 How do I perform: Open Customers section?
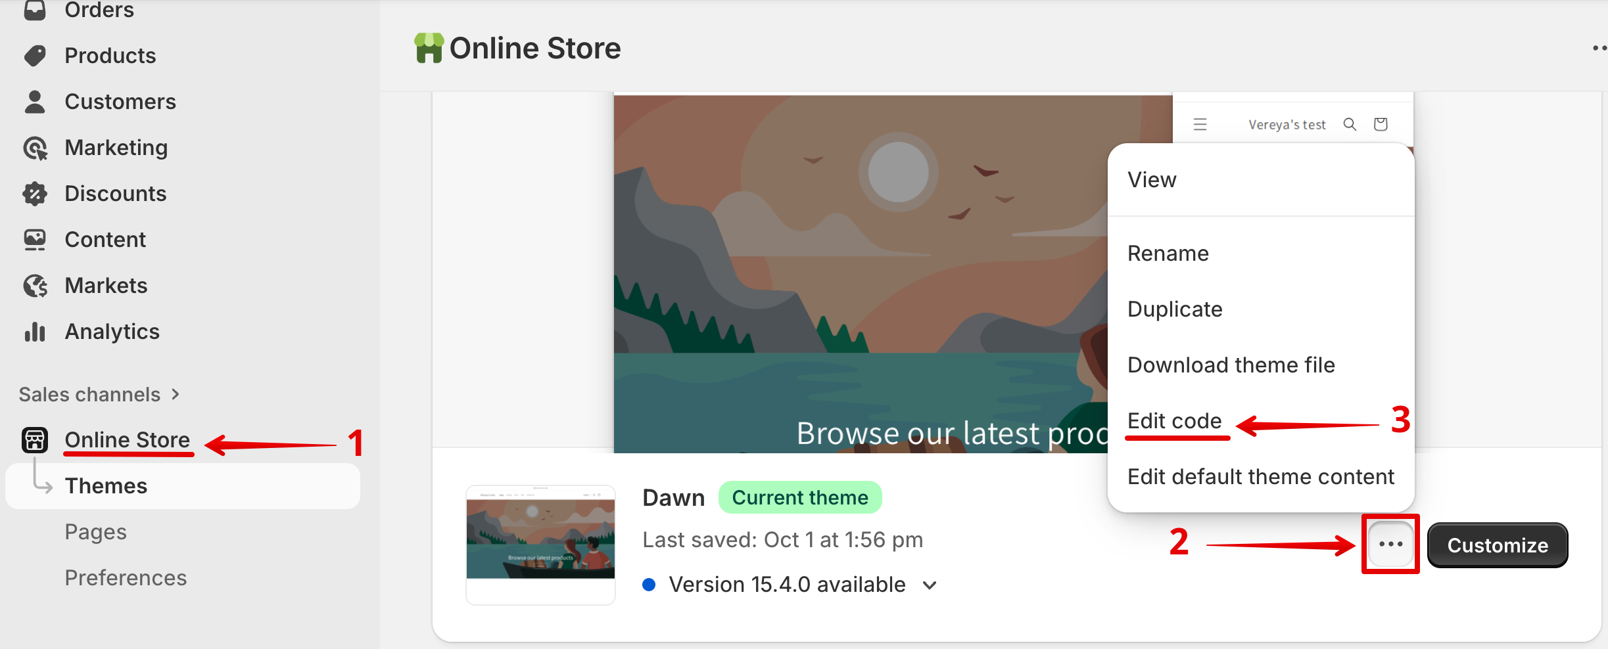pyautogui.click(x=120, y=102)
